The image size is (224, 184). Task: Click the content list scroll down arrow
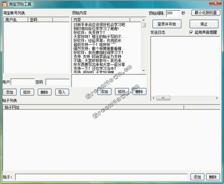pyautogui.click(x=143, y=70)
